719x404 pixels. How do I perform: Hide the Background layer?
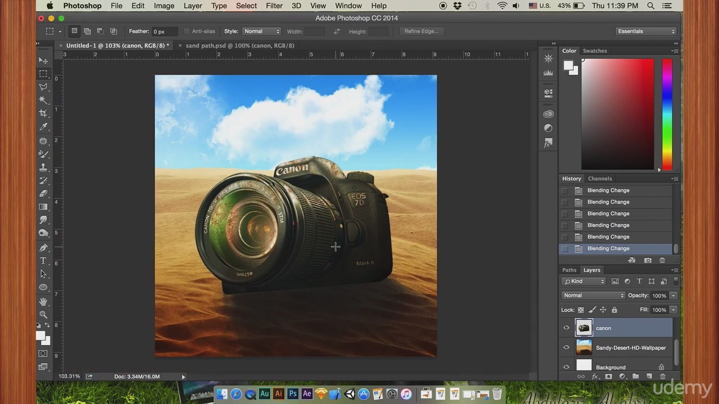pyautogui.click(x=566, y=368)
